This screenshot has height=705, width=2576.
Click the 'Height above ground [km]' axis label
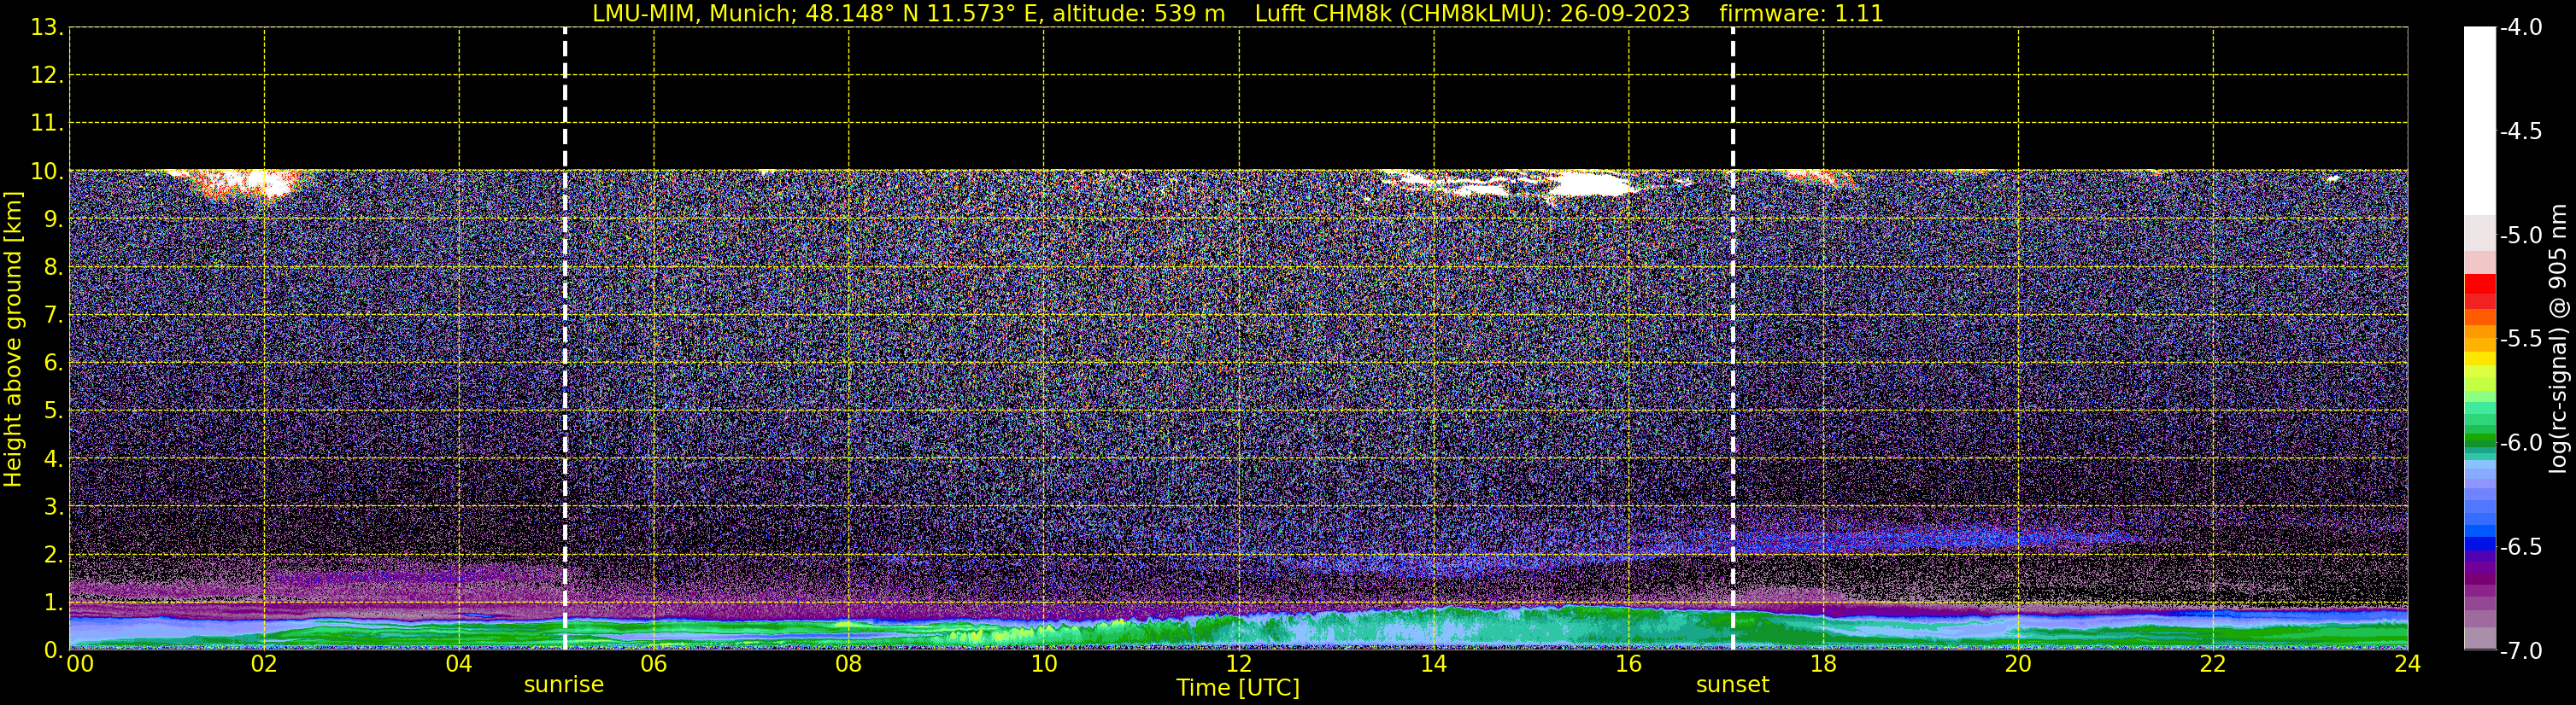[13, 340]
